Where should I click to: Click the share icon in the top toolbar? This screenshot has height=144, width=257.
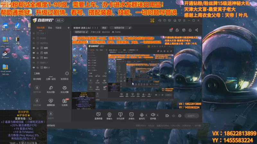point(197,30)
